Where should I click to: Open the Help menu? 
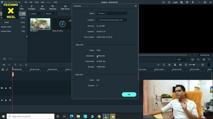coord(55,2)
